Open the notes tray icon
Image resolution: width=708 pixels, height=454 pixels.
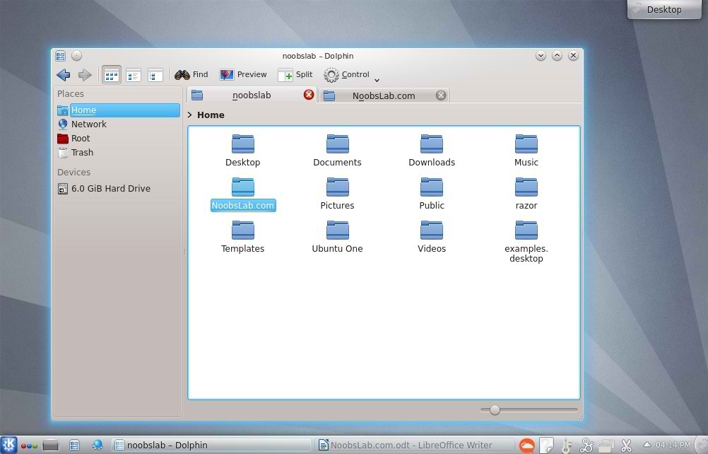click(x=546, y=446)
